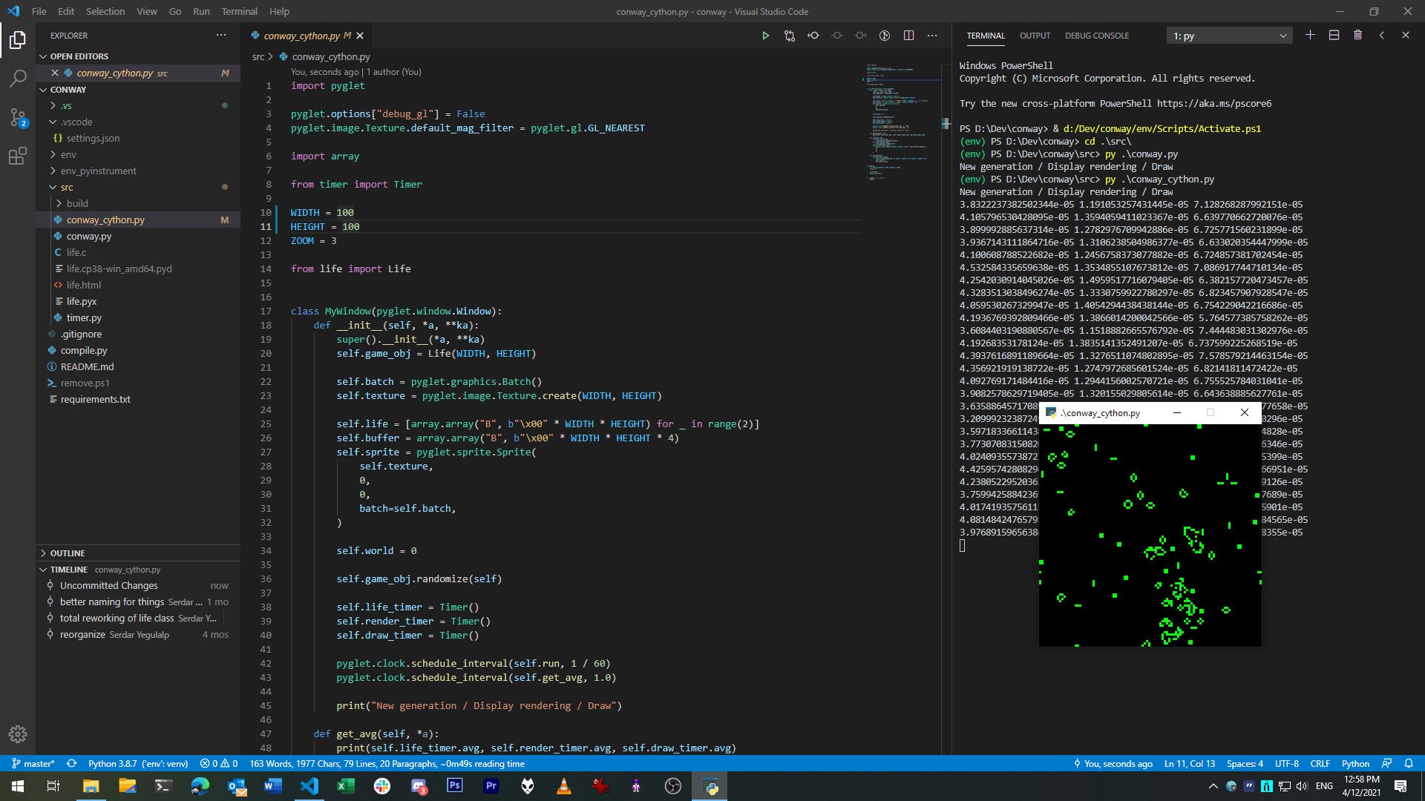Close conway_cython.py in Open Editors list
This screenshot has width=1425, height=801.
pos(55,73)
